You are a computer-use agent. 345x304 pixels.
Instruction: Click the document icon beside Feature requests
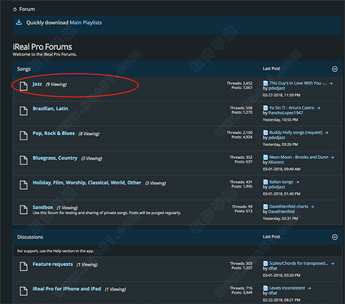click(x=24, y=266)
